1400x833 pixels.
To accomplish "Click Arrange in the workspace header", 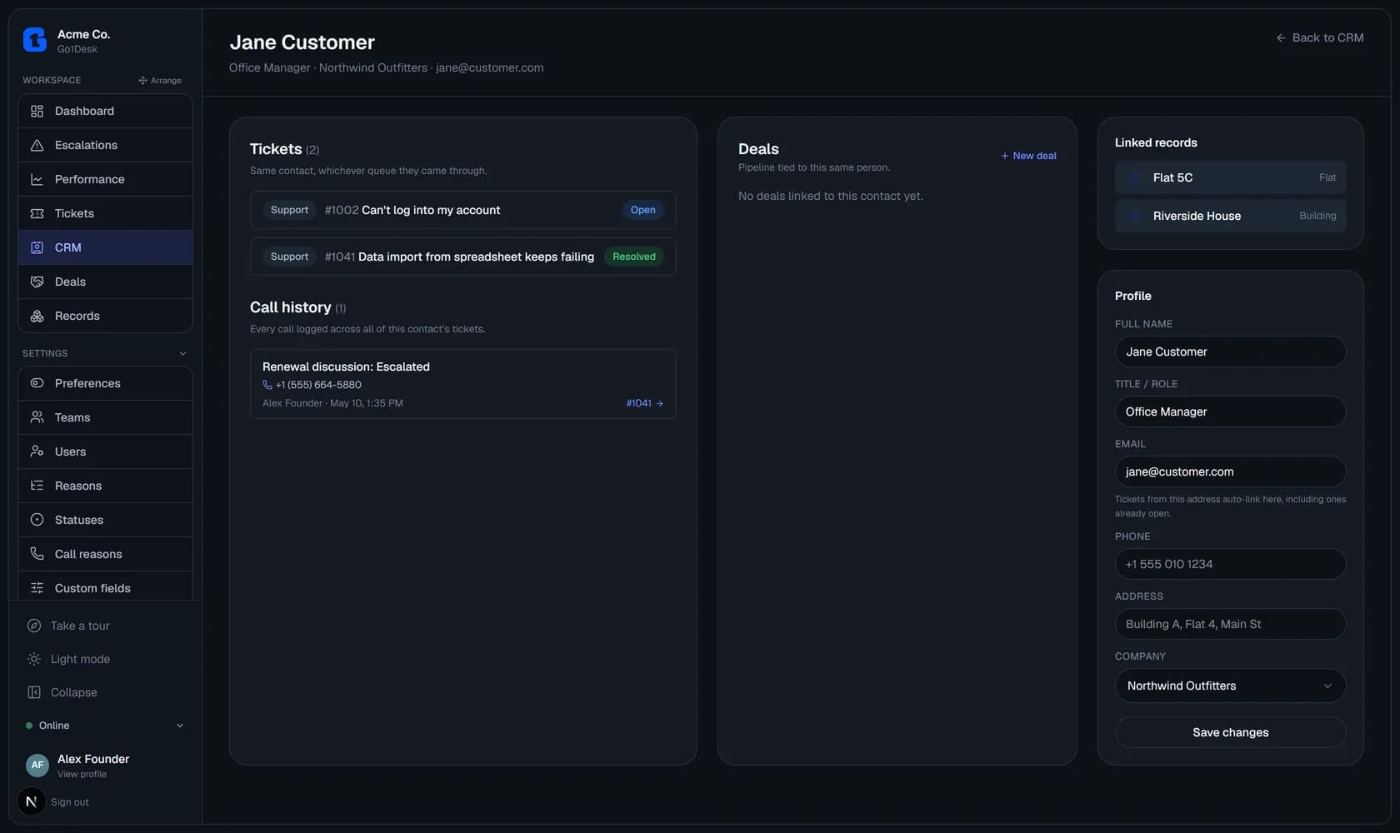I will [x=160, y=80].
